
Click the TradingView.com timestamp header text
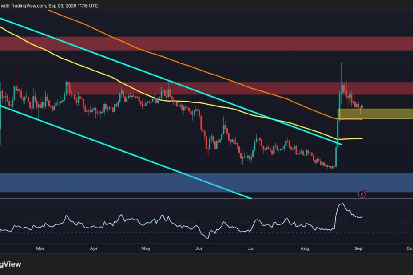pyautogui.click(x=49, y=6)
